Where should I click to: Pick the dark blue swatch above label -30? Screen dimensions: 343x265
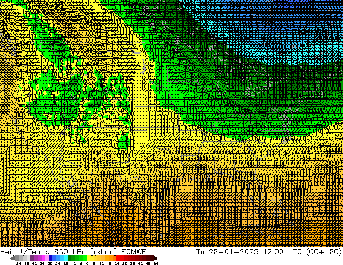tap(51, 258)
